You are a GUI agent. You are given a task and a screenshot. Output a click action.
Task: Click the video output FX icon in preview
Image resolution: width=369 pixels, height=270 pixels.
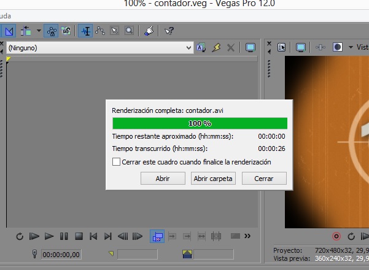point(320,47)
